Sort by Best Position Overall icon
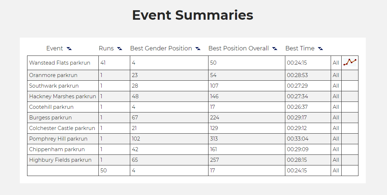 point(275,49)
